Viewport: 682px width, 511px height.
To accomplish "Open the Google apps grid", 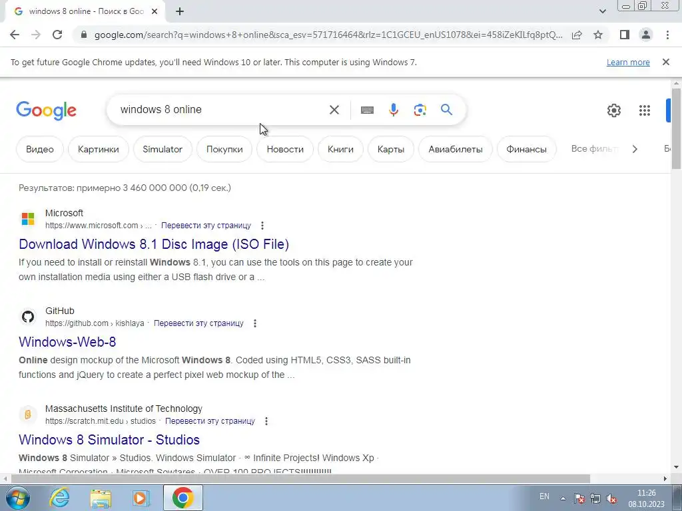I will point(645,110).
